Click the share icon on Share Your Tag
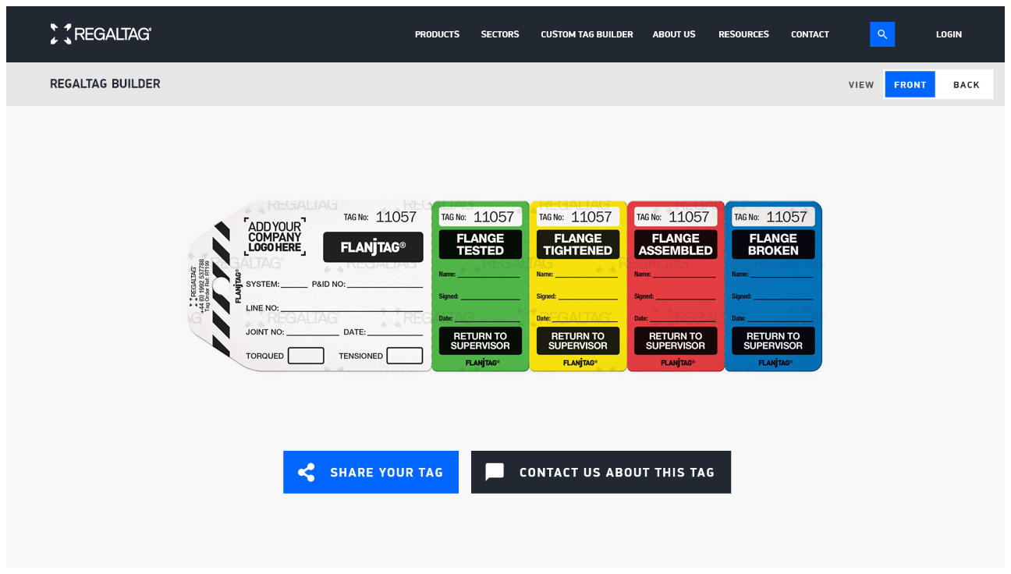The width and height of the screenshot is (1011, 574). pos(307,472)
